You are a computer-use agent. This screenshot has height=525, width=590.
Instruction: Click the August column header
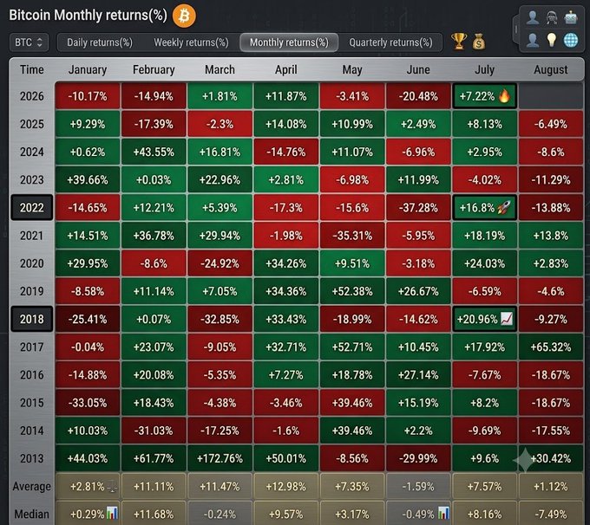tap(551, 69)
